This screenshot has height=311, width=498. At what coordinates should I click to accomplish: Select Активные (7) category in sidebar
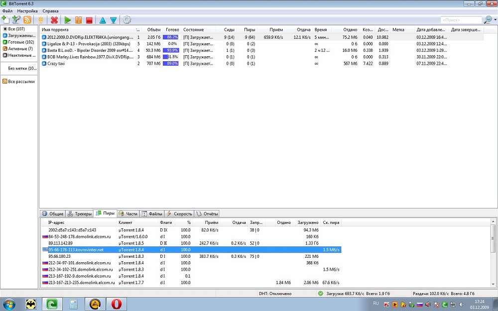(18, 49)
